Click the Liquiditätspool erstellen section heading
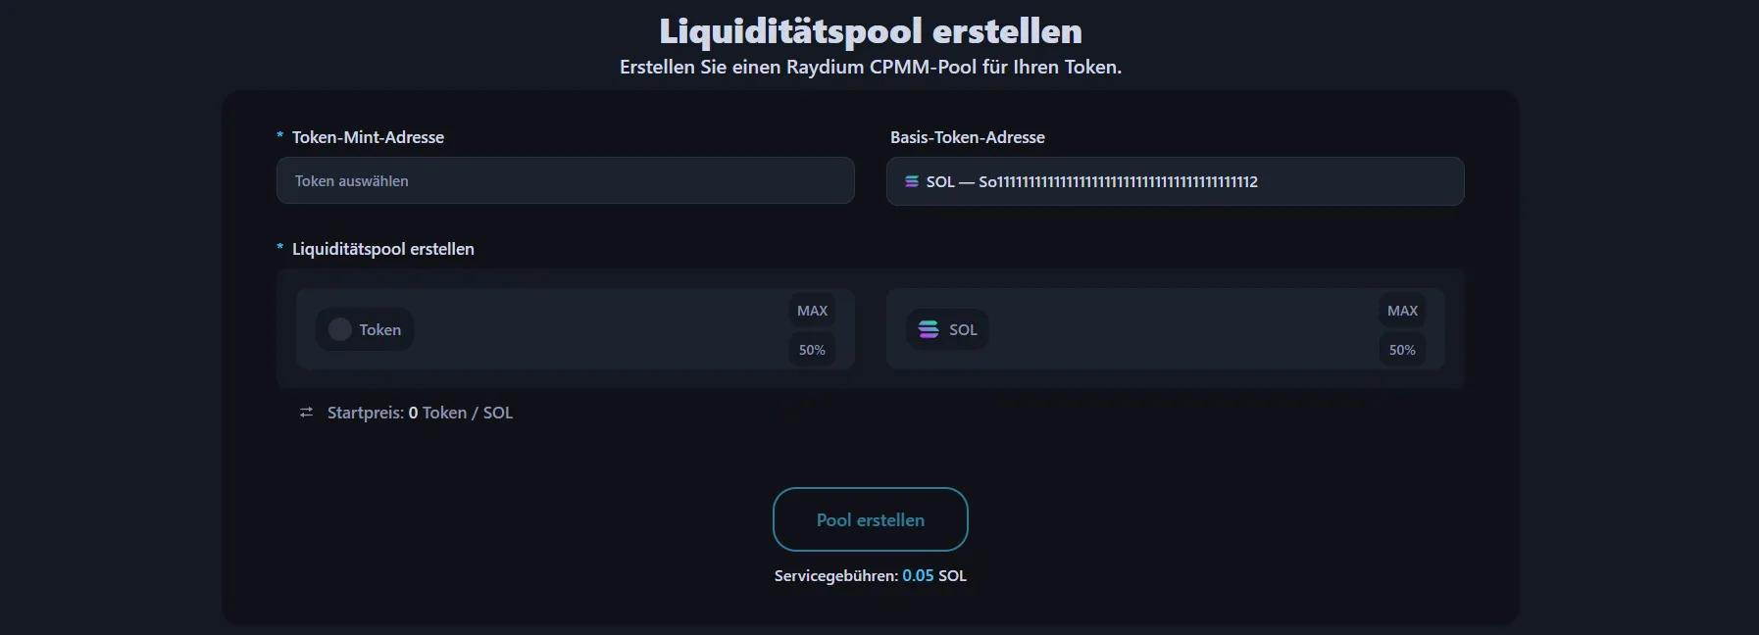This screenshot has width=1759, height=635. point(382,248)
